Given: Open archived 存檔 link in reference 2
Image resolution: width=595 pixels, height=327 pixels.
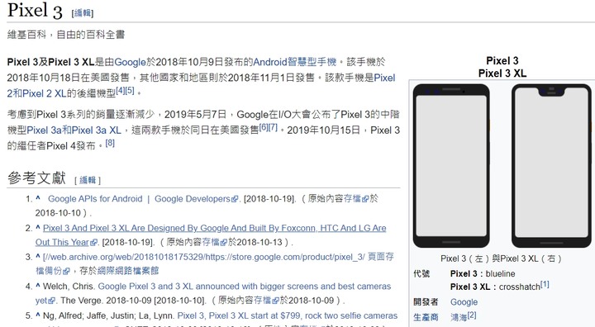Looking at the screenshot, I should [x=211, y=242].
